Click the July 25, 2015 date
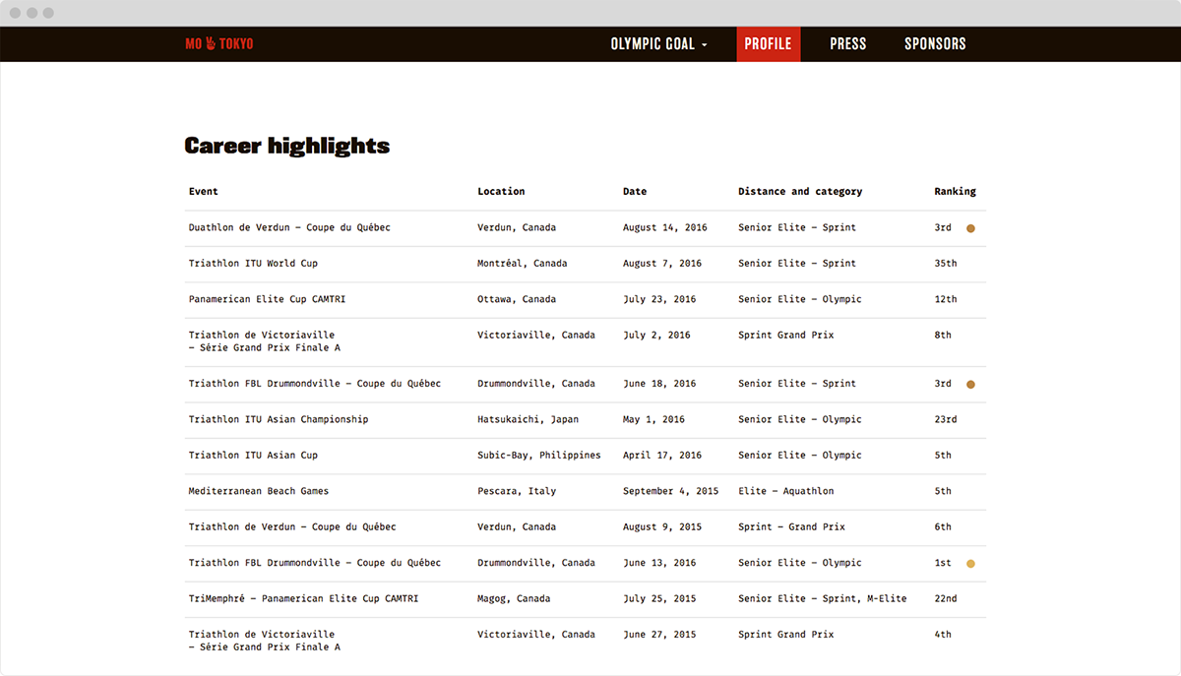Viewport: 1181px width, 676px height. pyautogui.click(x=659, y=599)
